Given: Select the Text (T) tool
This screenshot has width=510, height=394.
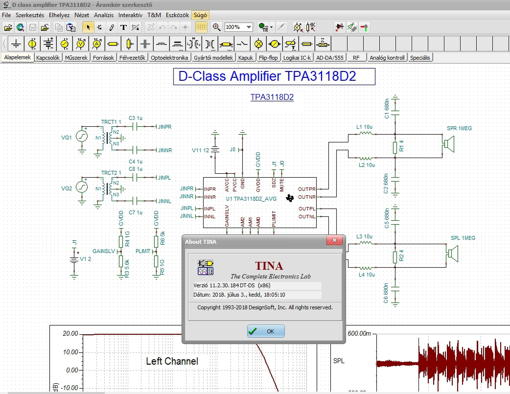Looking at the screenshot, I should [123, 27].
